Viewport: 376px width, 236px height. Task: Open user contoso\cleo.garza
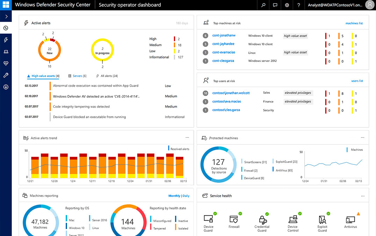[226, 110]
